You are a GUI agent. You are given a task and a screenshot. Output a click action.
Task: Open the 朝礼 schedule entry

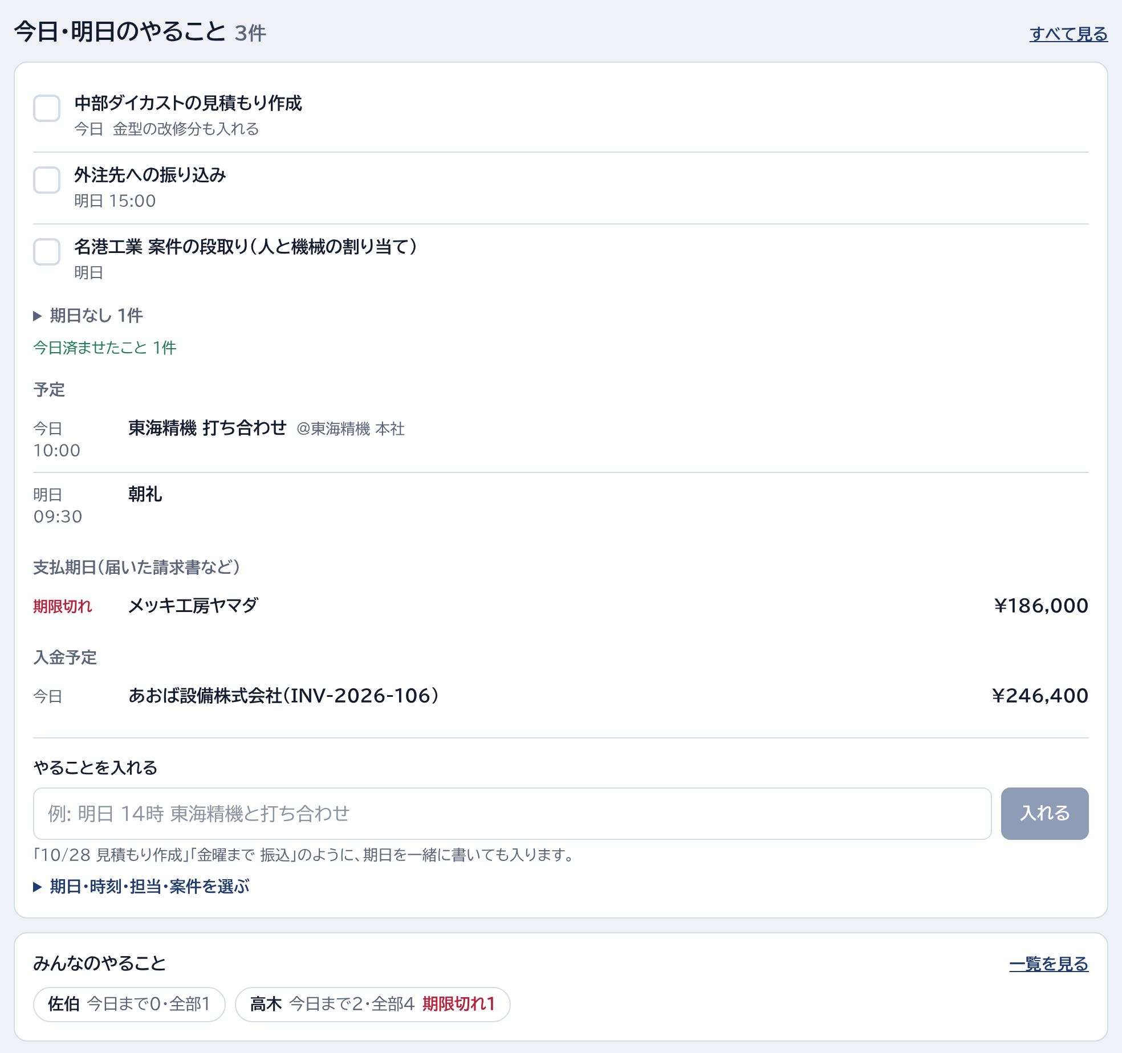click(x=561, y=505)
